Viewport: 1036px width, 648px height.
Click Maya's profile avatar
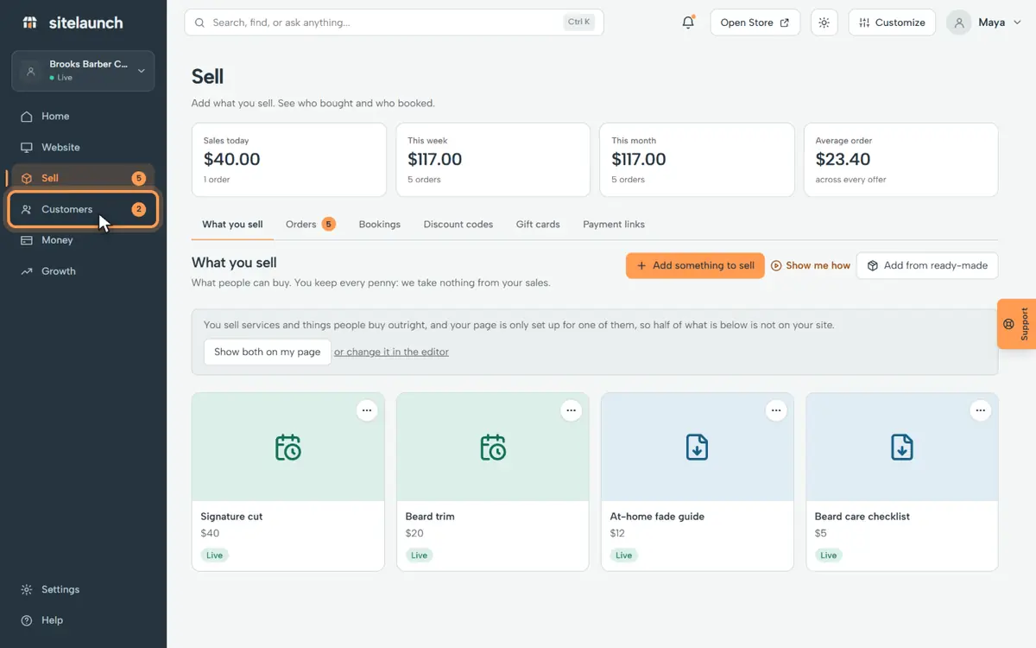(x=959, y=22)
